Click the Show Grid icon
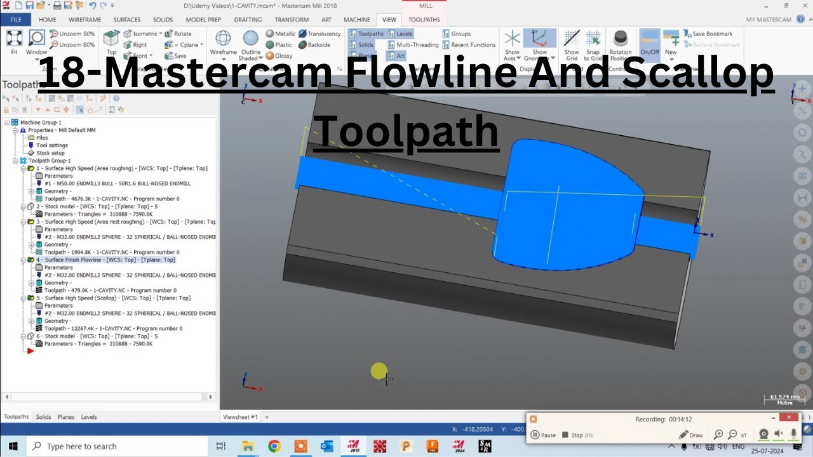 click(x=572, y=44)
